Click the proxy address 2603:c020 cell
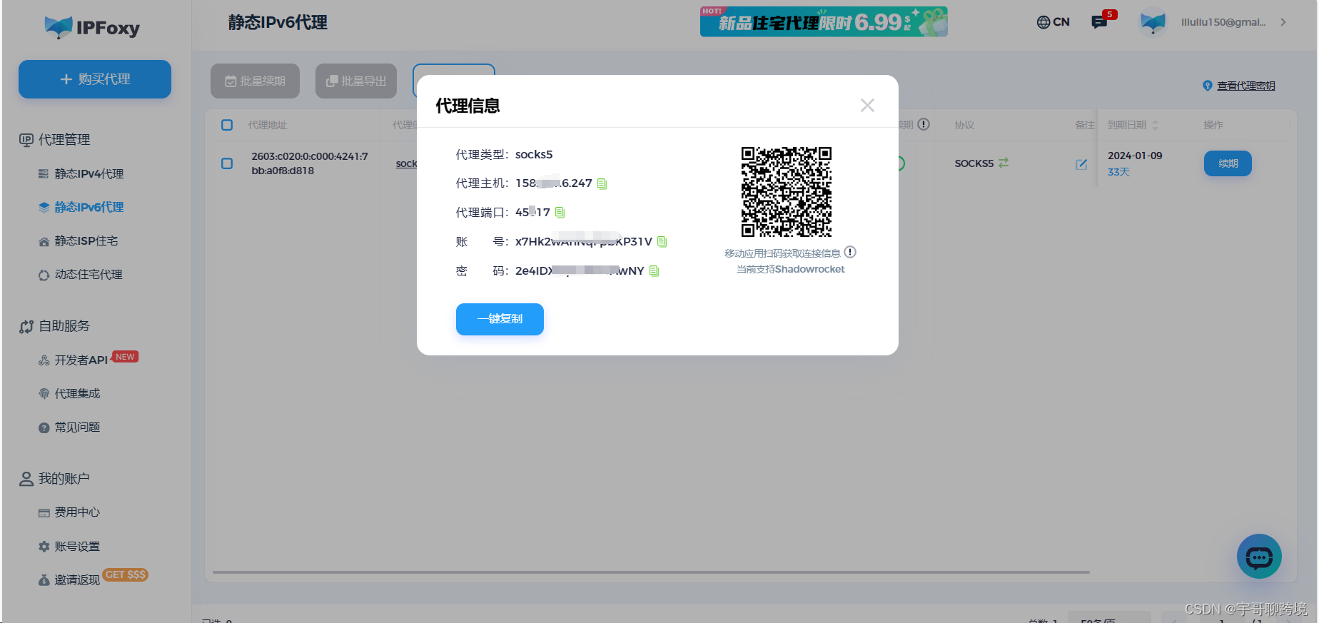The image size is (1319, 623). (310, 163)
